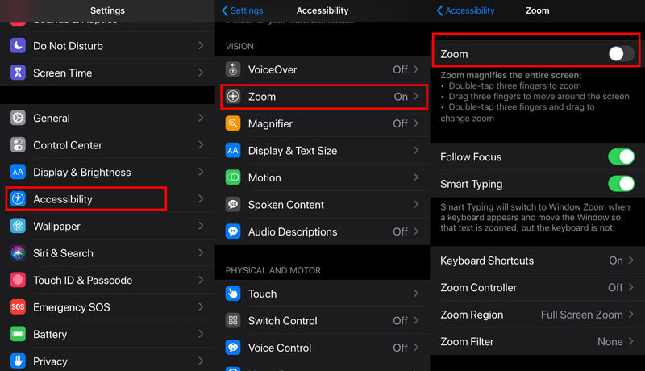Viewport: 645px width, 371px height.
Task: Disable the Follow Focus toggle
Action: (x=621, y=156)
